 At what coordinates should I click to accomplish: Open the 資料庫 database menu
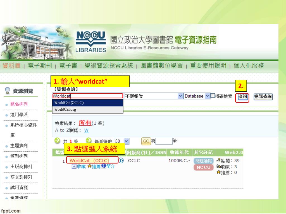pos(11,65)
